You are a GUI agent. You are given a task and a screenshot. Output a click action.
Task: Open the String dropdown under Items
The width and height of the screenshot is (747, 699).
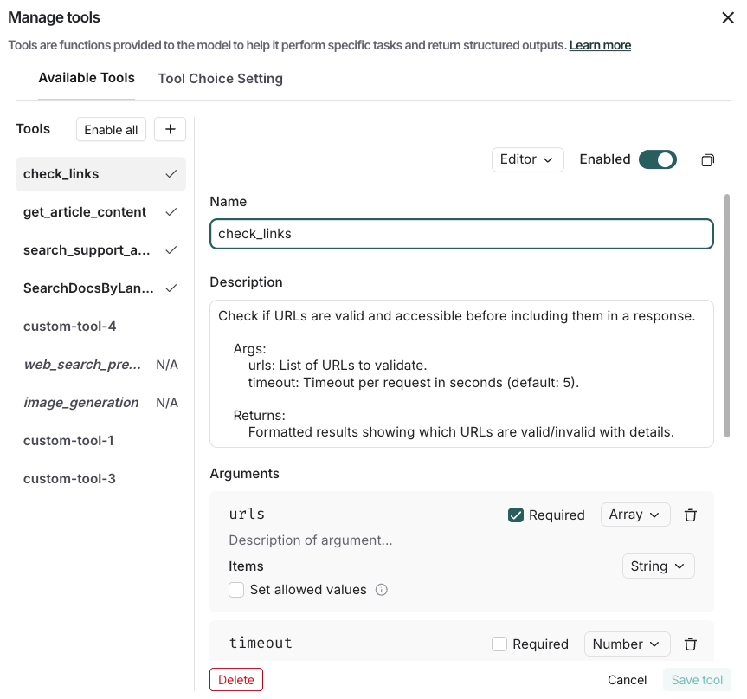click(658, 566)
